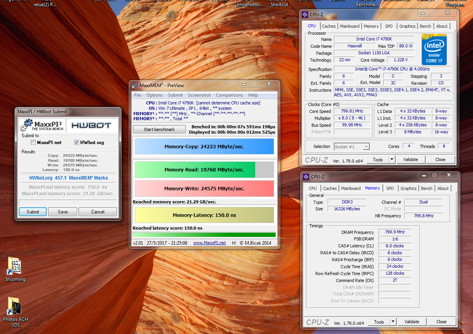Viewport: 473px width, 334px height.
Task: Click the CAS# Latency 8.0 clocks value
Action: click(x=395, y=246)
